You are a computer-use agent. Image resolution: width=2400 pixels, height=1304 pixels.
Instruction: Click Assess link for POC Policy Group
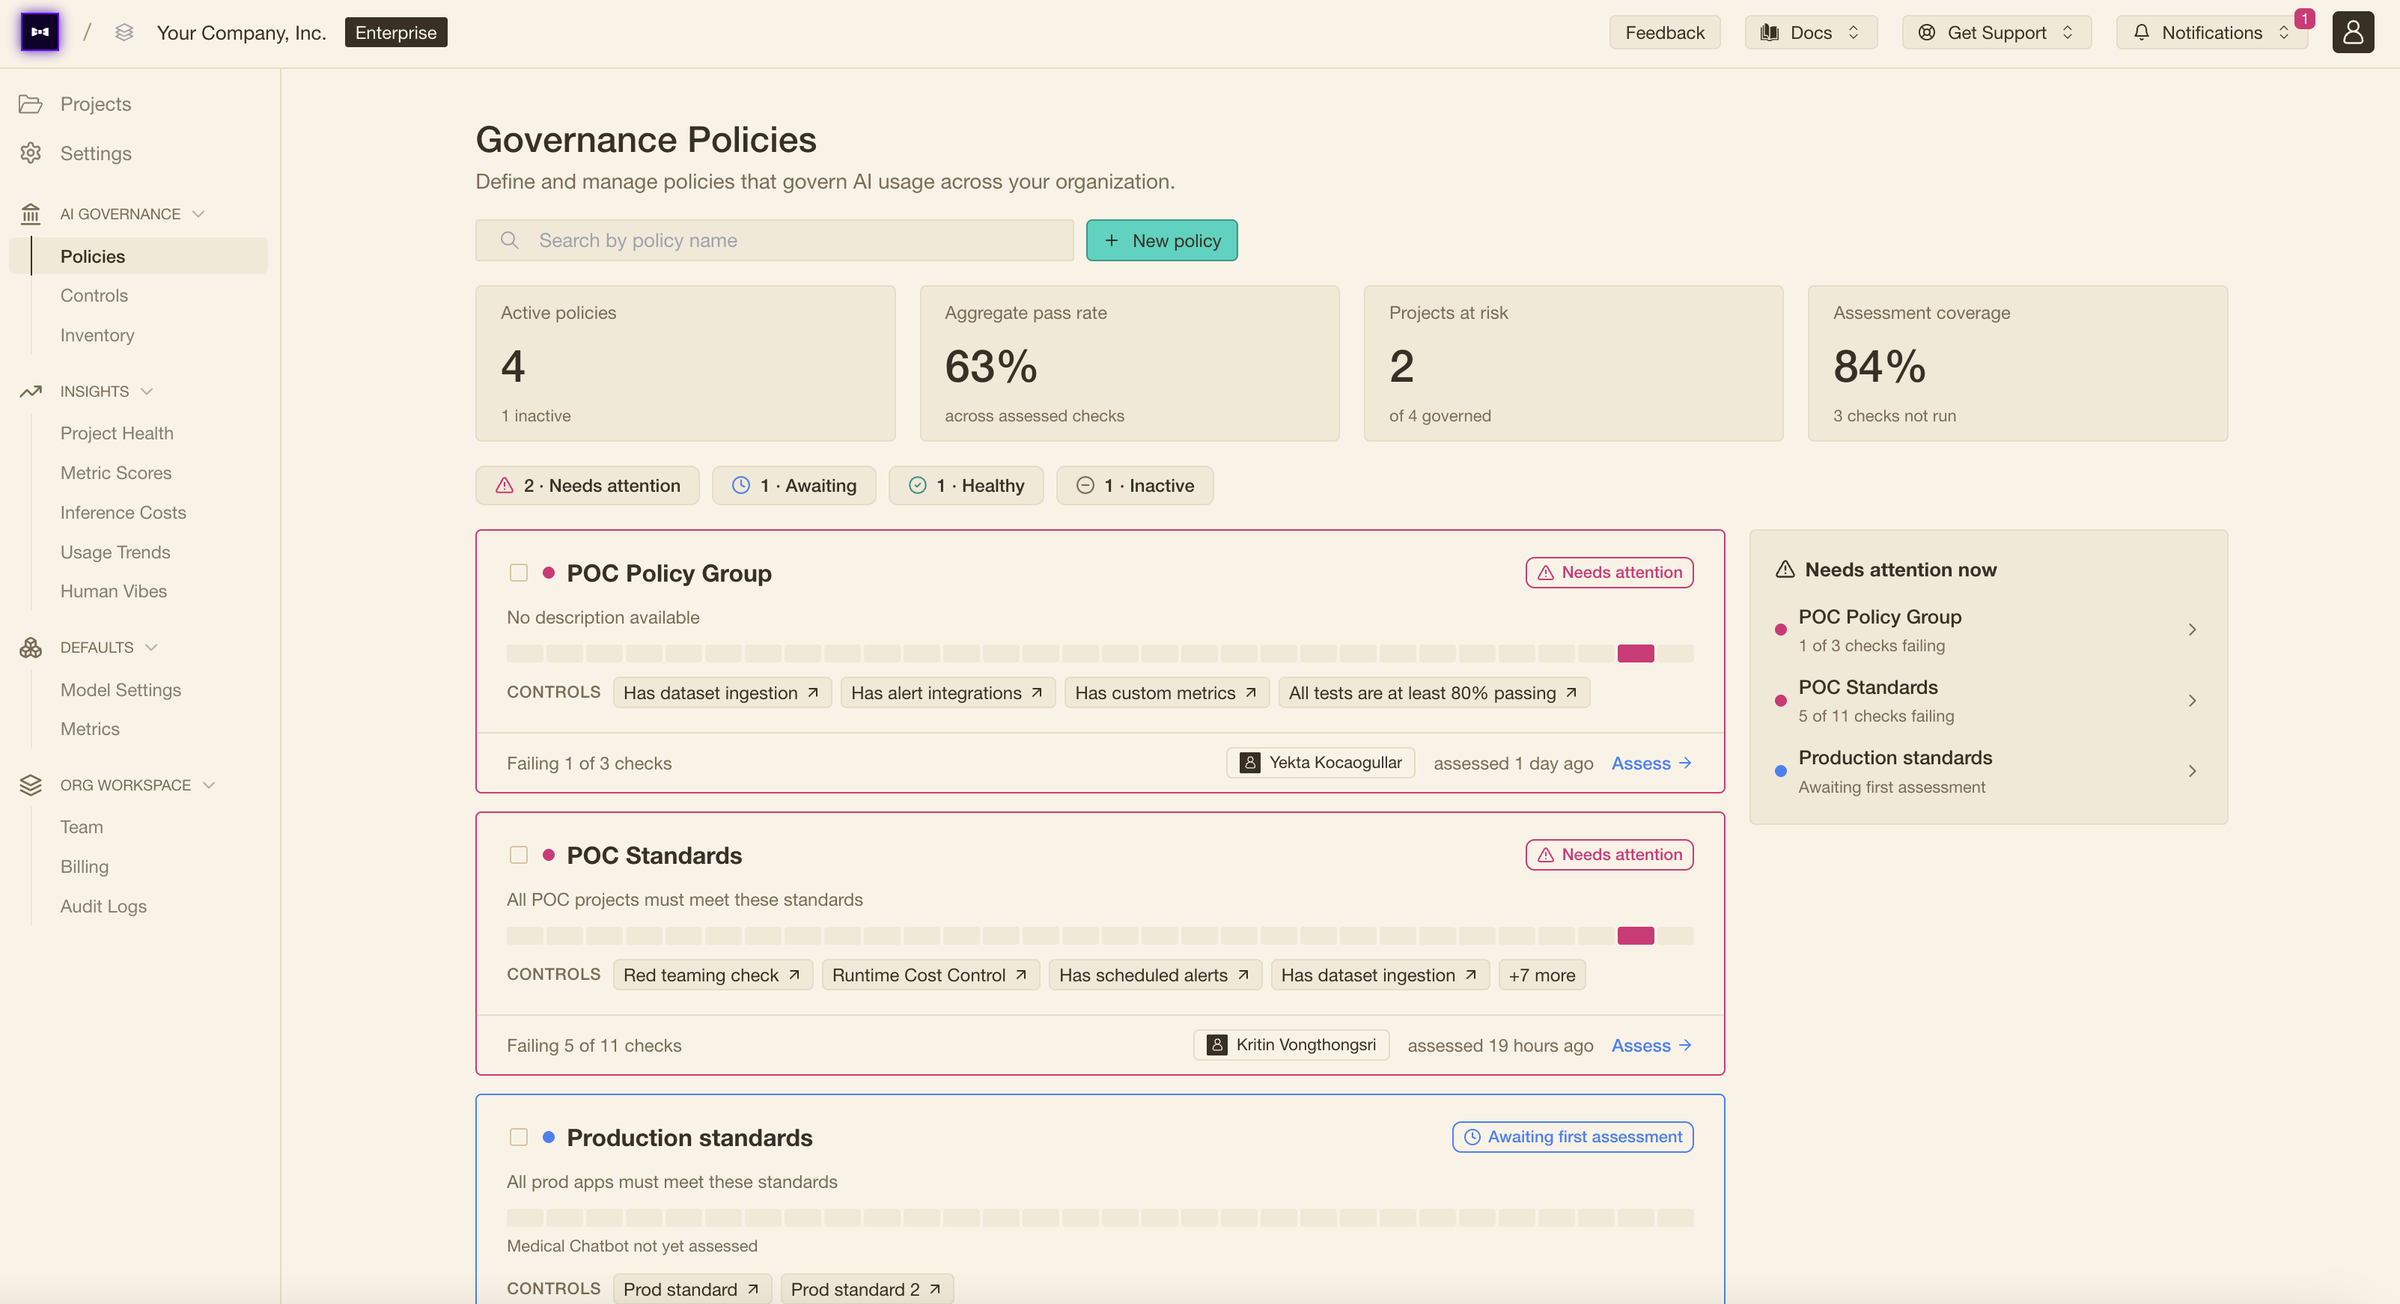(1651, 763)
